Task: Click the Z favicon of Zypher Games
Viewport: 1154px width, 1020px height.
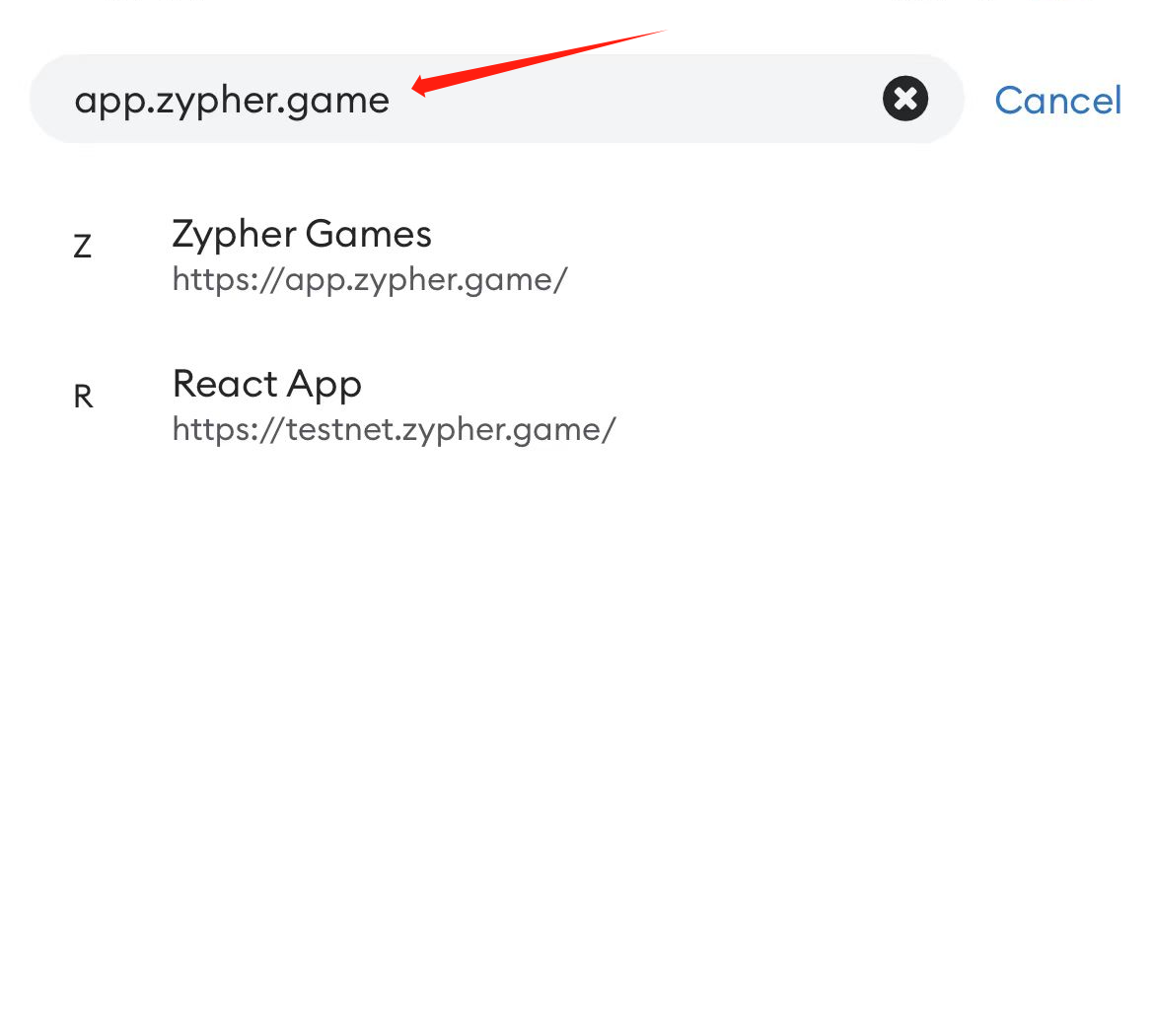Action: point(83,246)
